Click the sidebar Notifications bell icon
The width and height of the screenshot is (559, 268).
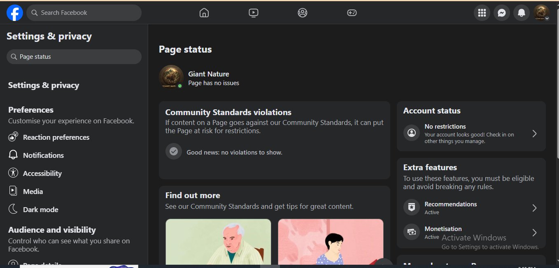click(x=13, y=155)
